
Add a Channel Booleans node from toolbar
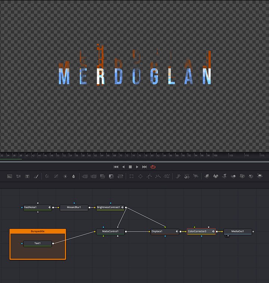coord(93,176)
